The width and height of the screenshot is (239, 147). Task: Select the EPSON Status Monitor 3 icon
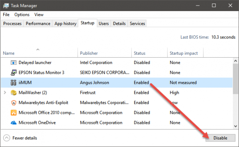click(14, 73)
